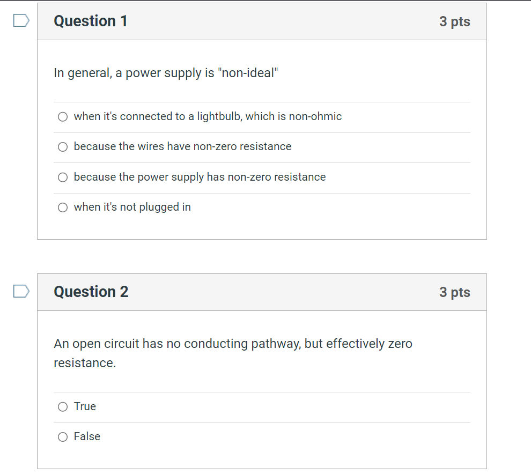Click the Question 1 header title
This screenshot has height=475, width=531.
click(x=91, y=21)
